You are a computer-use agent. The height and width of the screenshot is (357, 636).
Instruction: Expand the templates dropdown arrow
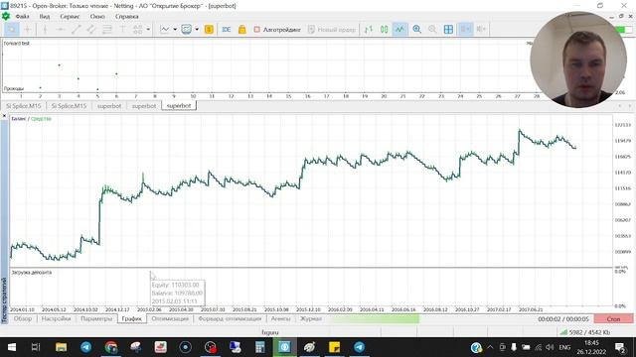pyautogui.click(x=197, y=29)
